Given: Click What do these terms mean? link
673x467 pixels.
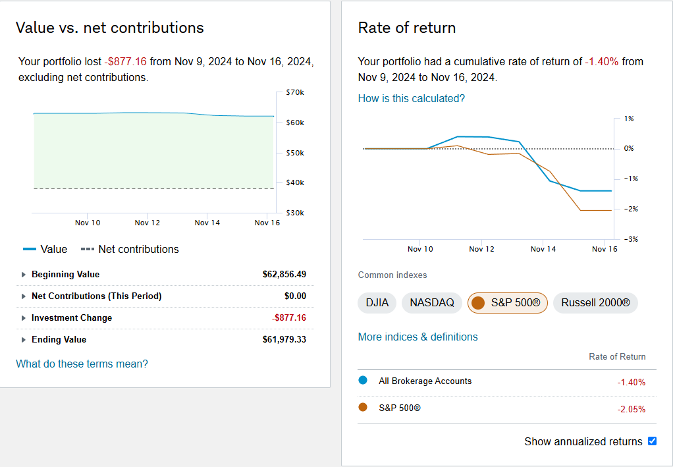Looking at the screenshot, I should tap(82, 364).
